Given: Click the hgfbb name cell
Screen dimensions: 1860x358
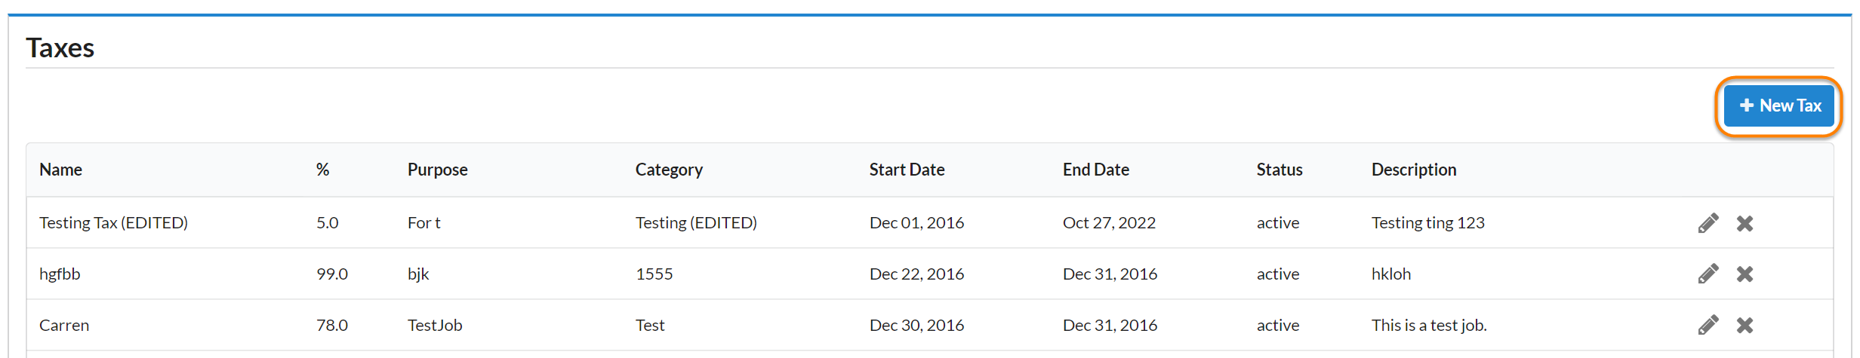Looking at the screenshot, I should click(60, 274).
